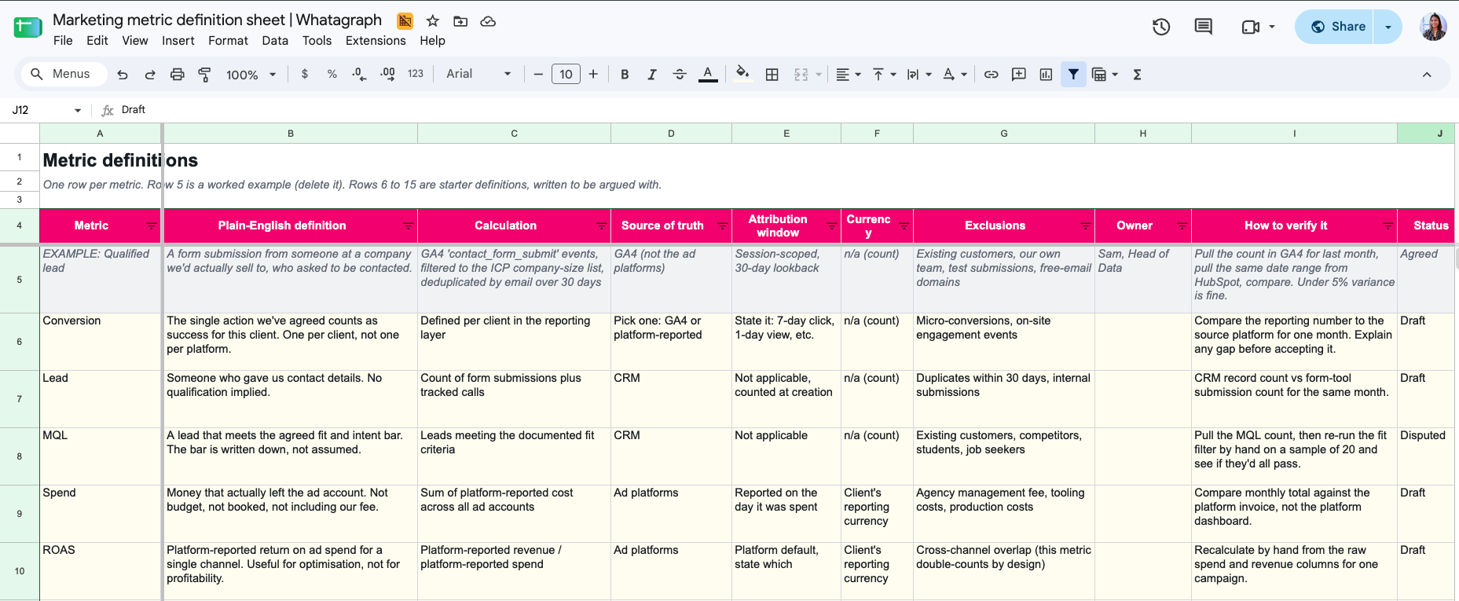Increase decimal places
Image resolution: width=1459 pixels, height=601 pixels.
point(387,74)
